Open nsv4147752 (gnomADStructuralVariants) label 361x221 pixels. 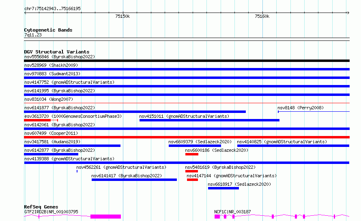coord(69,82)
